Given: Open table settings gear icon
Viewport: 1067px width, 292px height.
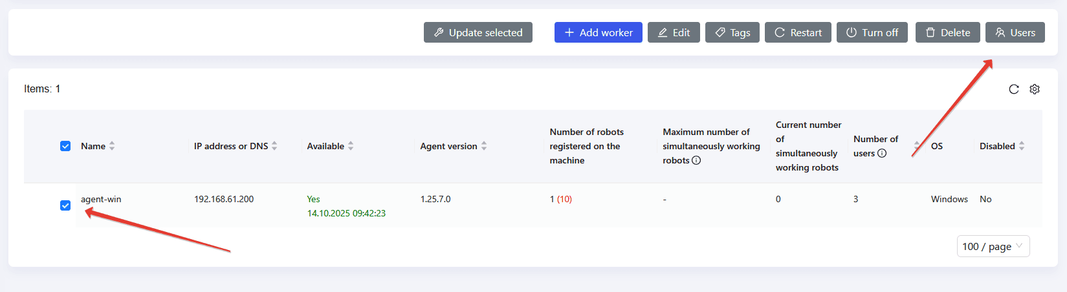Looking at the screenshot, I should coord(1035,89).
